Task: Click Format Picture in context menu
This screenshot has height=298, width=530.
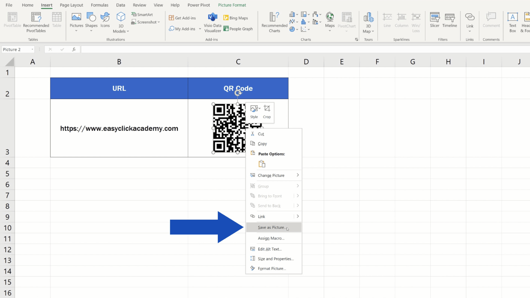Action: (272, 268)
